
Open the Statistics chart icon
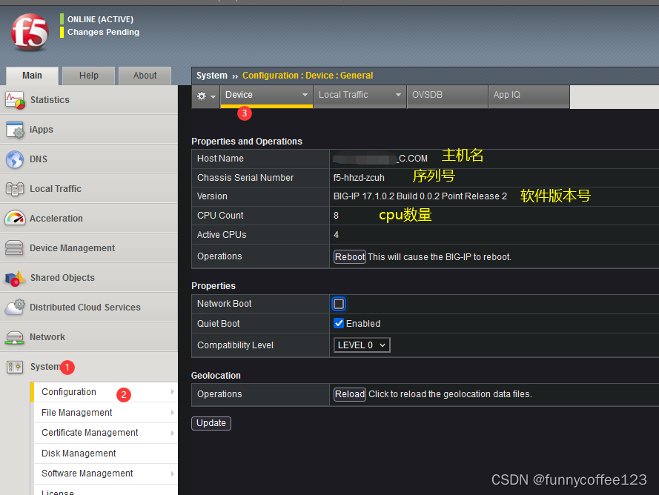[x=15, y=100]
